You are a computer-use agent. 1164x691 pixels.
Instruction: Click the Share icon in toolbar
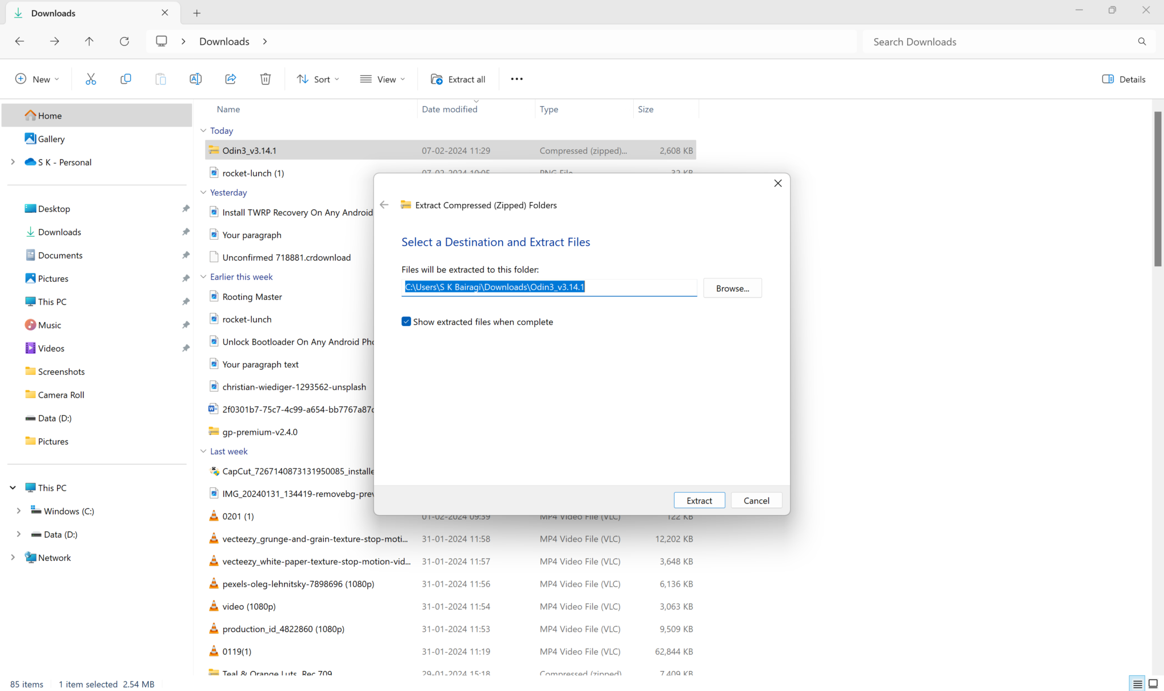[x=231, y=79]
